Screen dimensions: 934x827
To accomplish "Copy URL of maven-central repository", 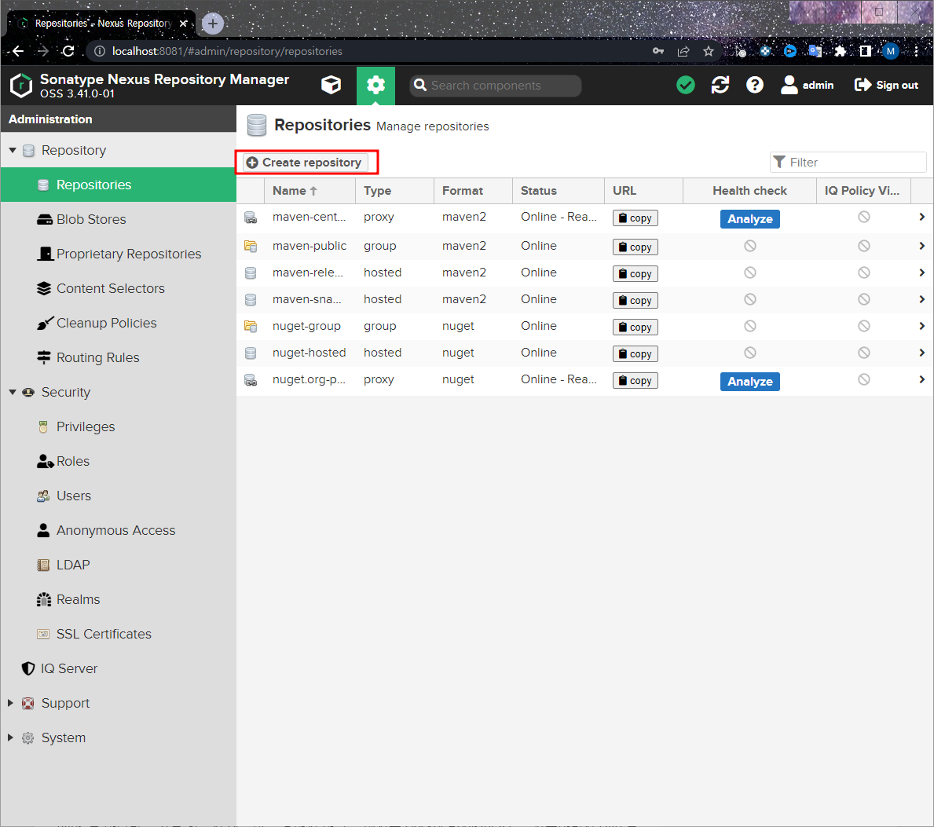I will (x=635, y=218).
